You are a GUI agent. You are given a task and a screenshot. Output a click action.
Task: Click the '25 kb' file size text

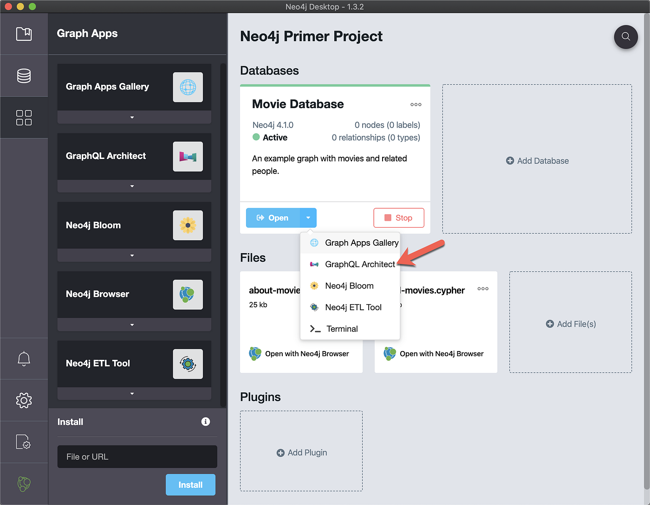[258, 305]
